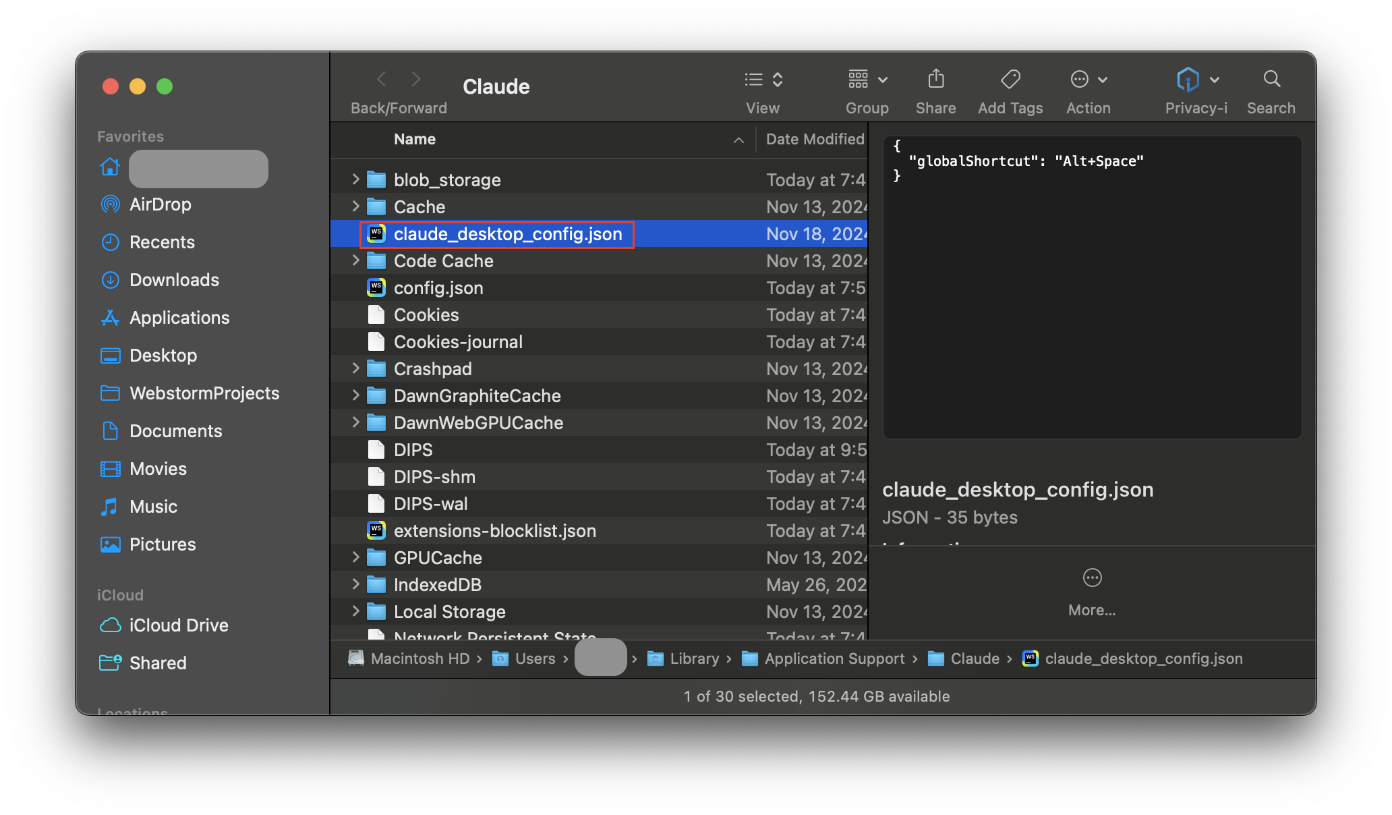
Task: Open the Group options dropdown
Action: tap(867, 80)
